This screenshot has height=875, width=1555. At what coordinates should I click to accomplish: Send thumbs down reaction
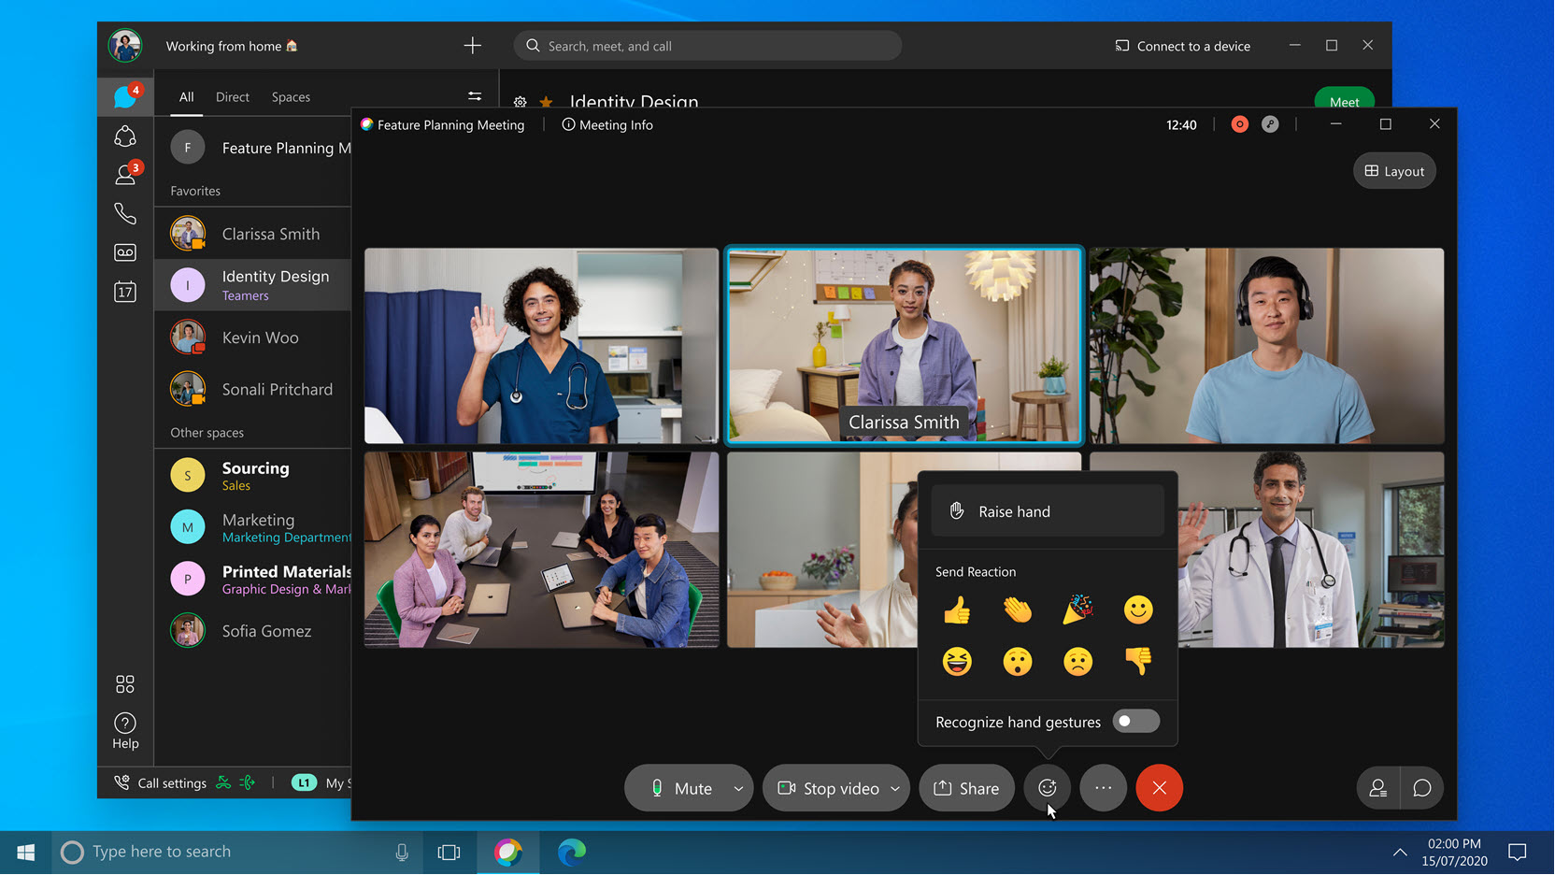click(1138, 662)
